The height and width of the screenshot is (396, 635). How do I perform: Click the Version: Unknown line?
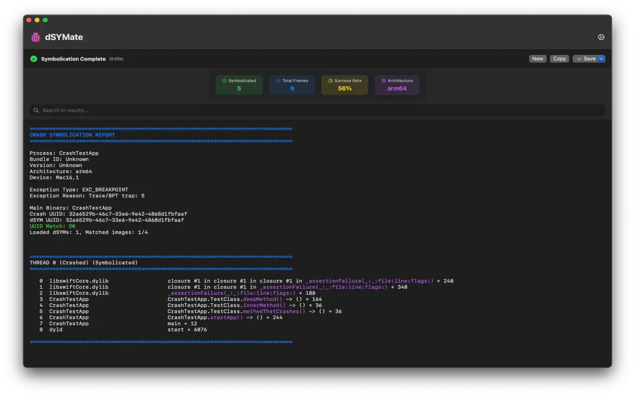pos(56,165)
